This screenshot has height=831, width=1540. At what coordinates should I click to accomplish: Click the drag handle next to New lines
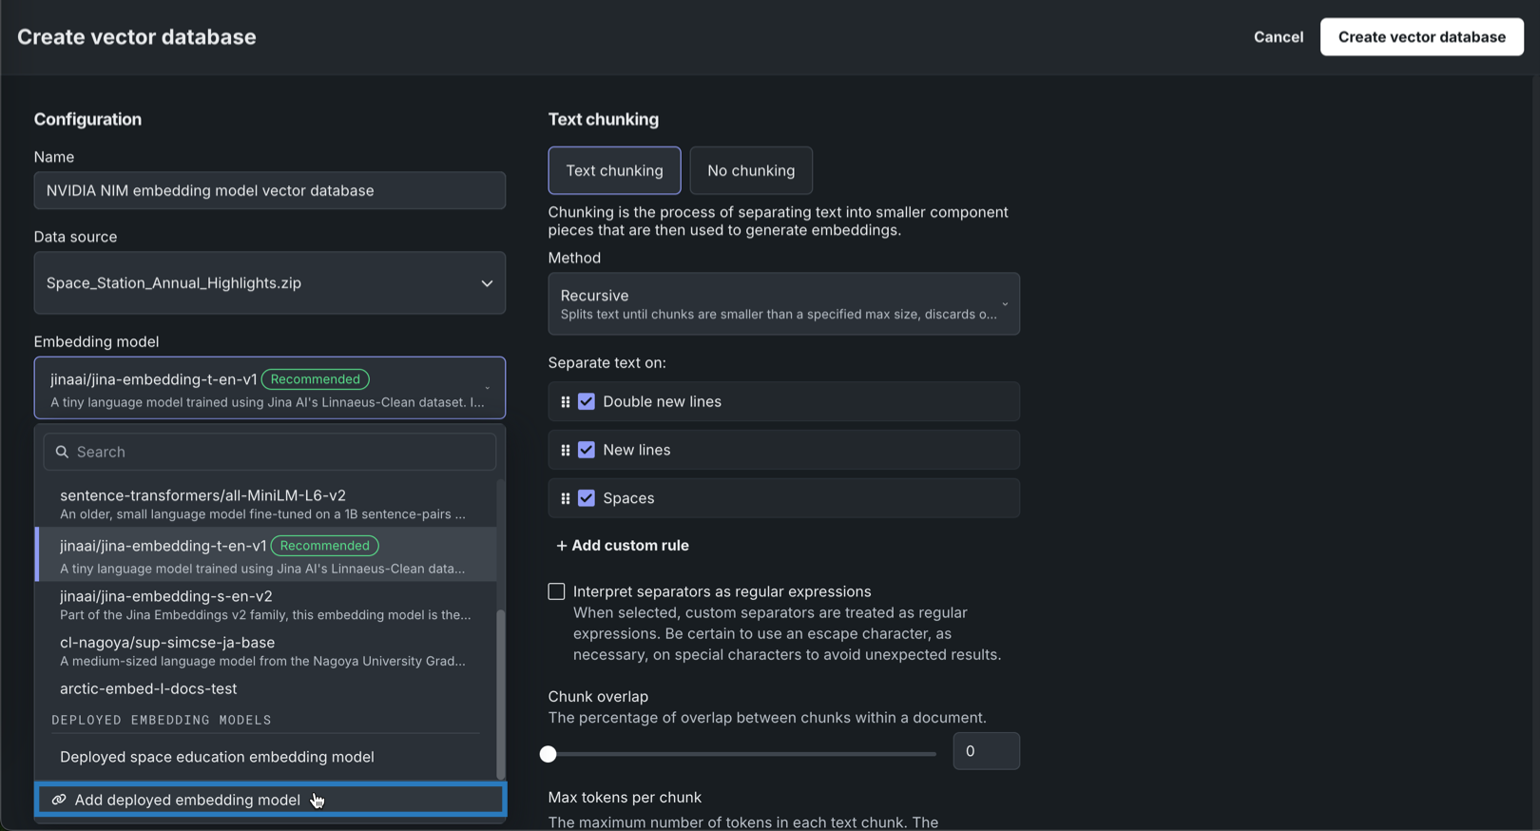pyautogui.click(x=566, y=451)
